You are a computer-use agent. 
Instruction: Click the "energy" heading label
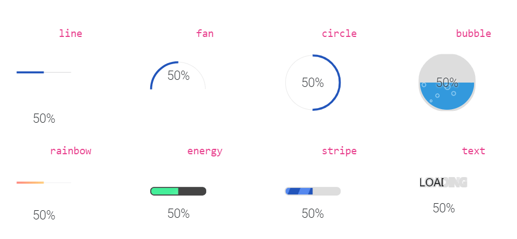click(205, 151)
